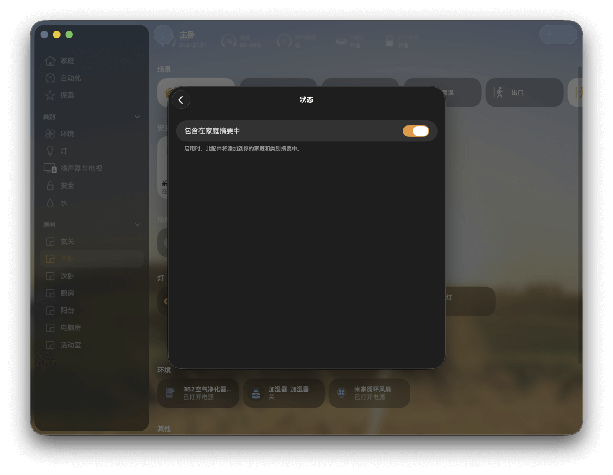Screen dimensions: 613x475
Task: Collapse the 房间 section chevron
Action: (137, 225)
